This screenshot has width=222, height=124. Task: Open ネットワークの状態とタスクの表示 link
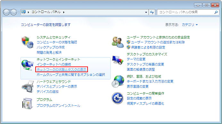[x=62, y=69]
